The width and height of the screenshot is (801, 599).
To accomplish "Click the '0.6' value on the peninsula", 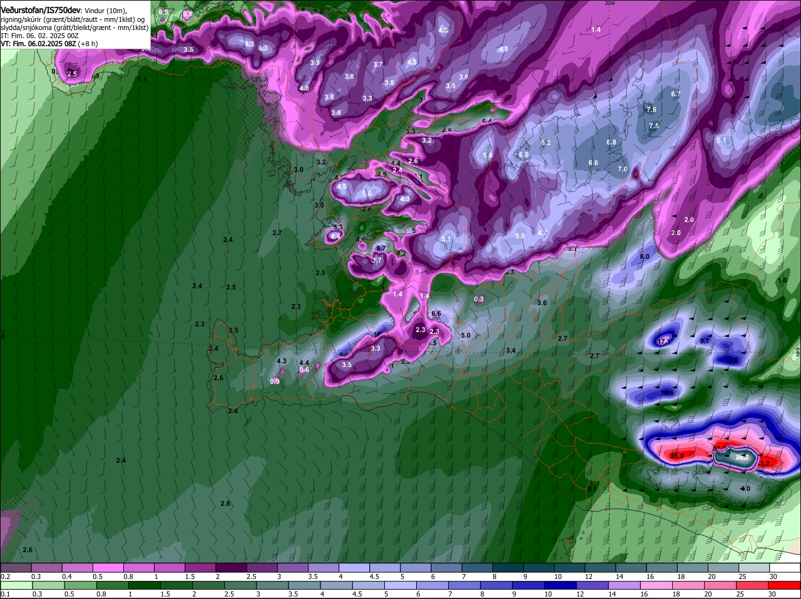I will pos(304,370).
